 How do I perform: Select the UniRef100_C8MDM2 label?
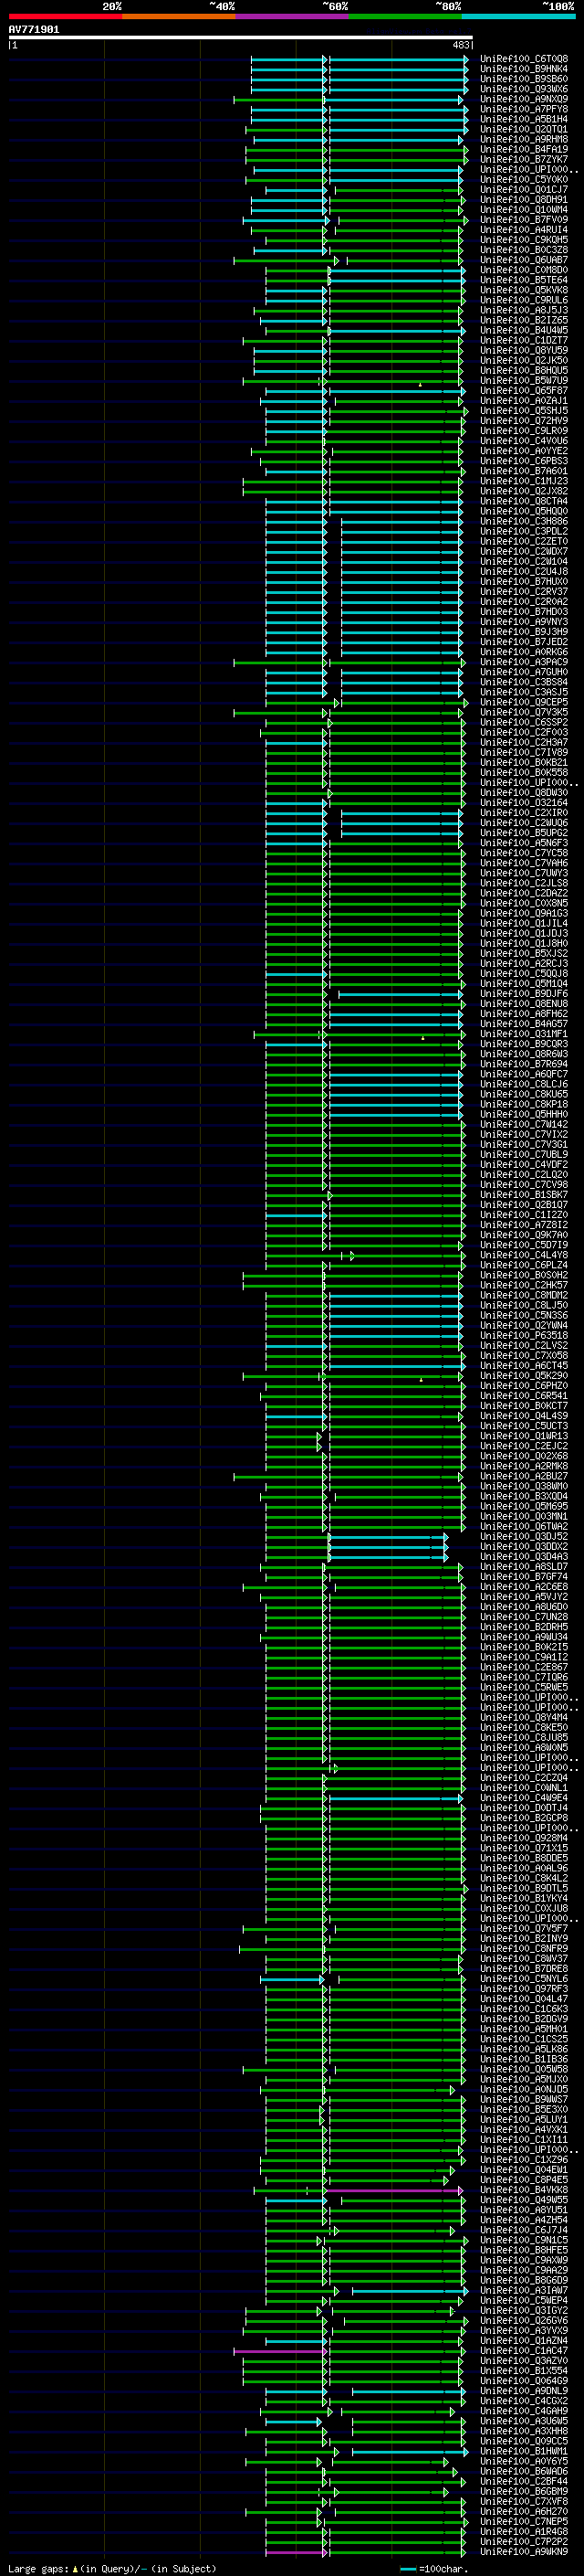click(x=523, y=1294)
